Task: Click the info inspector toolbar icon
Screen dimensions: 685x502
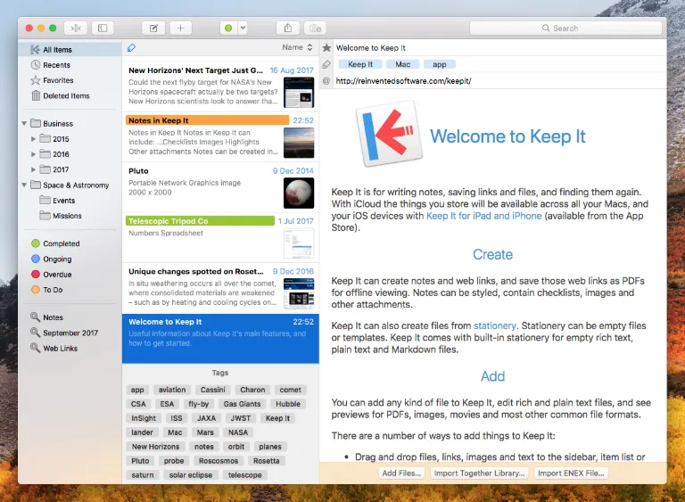Action: click(316, 29)
